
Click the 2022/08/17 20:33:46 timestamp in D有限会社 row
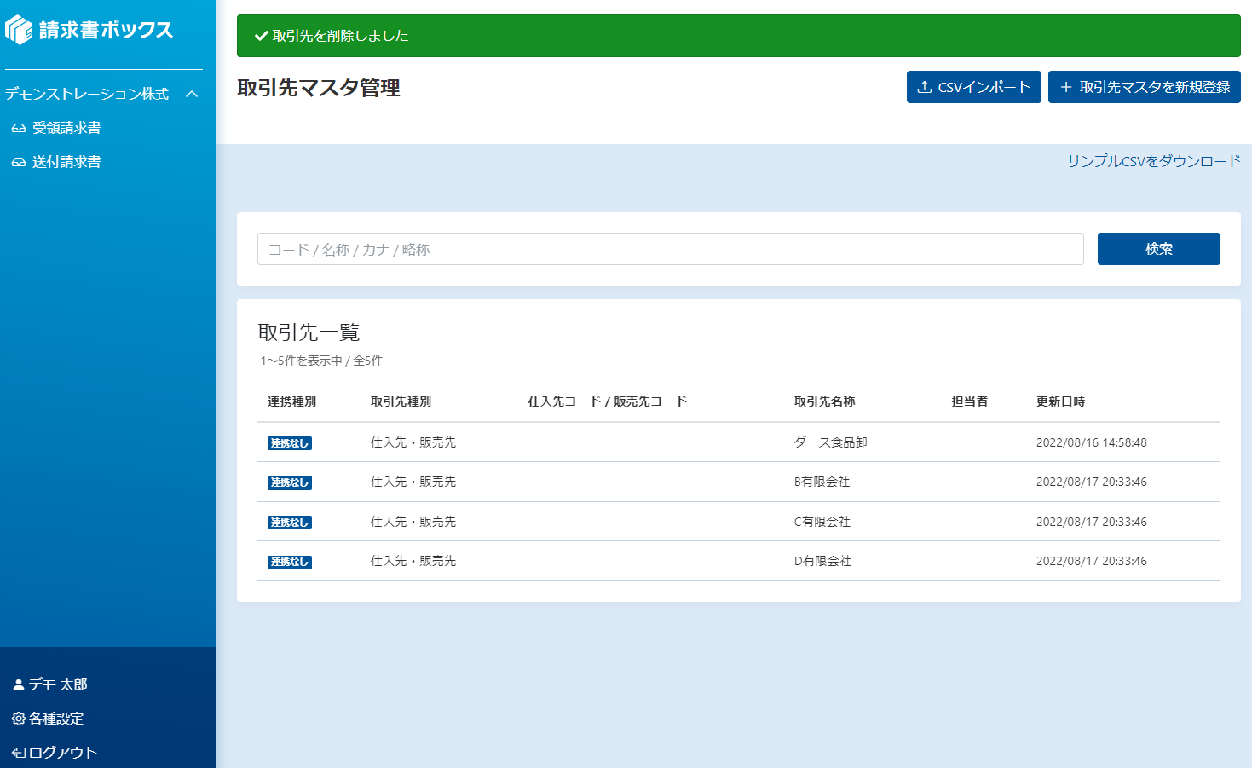coord(1092,561)
